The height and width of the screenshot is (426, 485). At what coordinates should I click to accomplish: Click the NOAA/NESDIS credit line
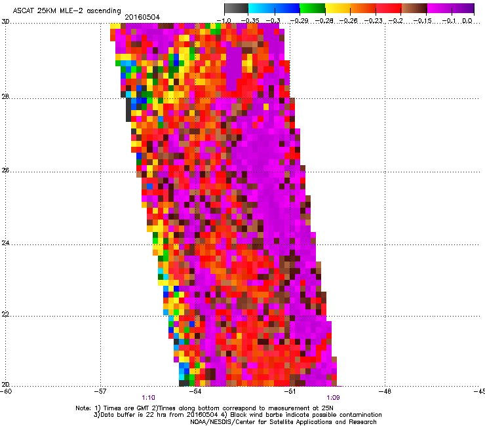[283, 422]
